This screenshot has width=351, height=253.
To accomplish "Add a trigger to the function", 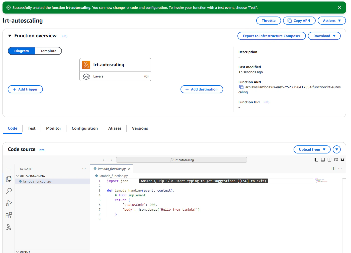I will click(x=25, y=89).
